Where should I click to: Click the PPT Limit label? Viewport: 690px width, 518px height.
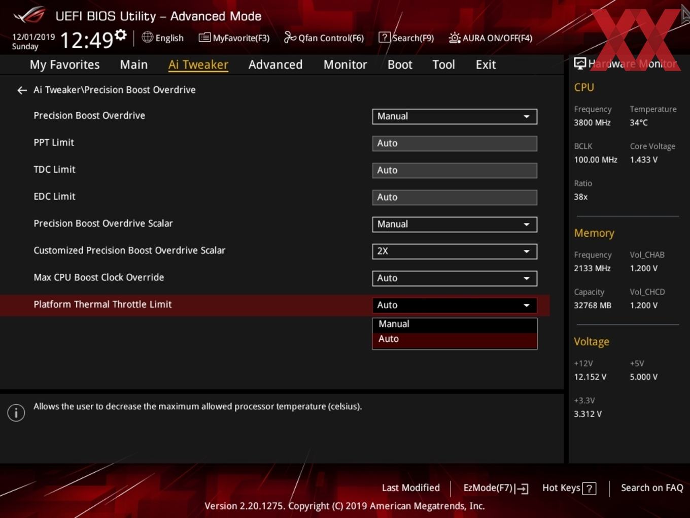coord(54,143)
